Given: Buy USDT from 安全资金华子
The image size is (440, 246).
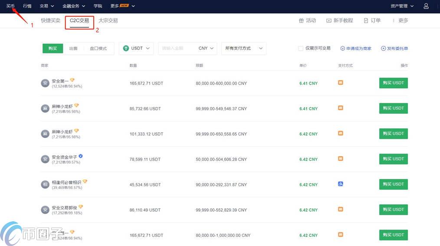Looking at the screenshot, I should (394, 159).
